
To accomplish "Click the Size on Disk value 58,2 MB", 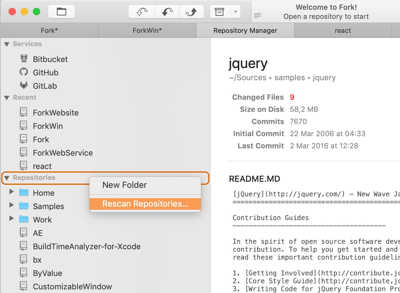I will click(x=304, y=109).
